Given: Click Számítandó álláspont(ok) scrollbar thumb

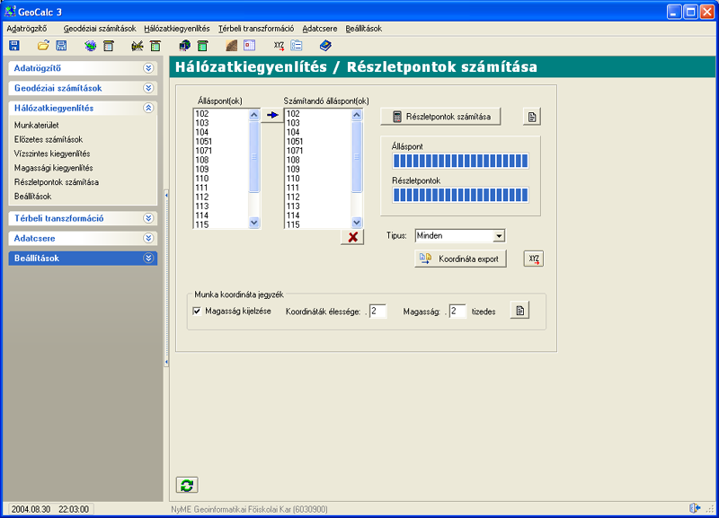Looking at the screenshot, I should tap(357, 156).
